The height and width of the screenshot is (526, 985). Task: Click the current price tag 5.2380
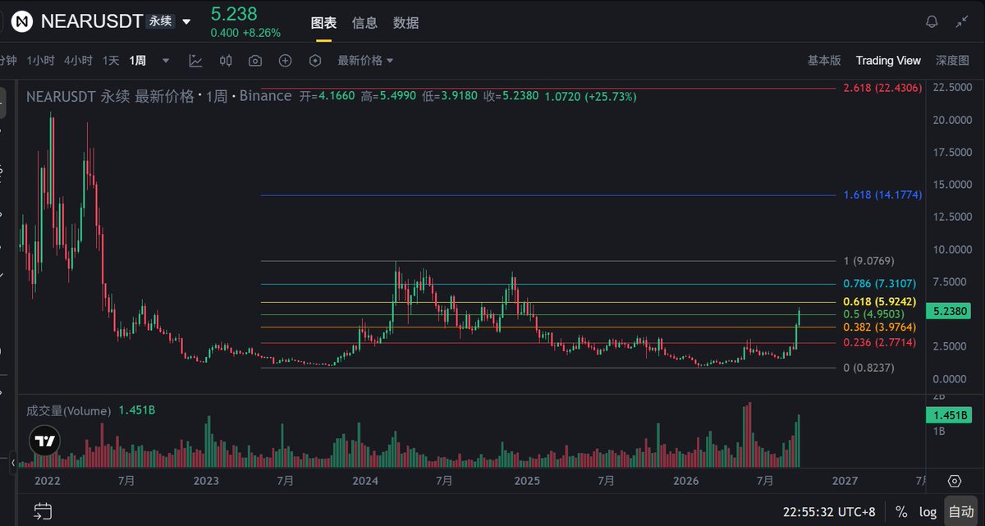[x=949, y=311]
